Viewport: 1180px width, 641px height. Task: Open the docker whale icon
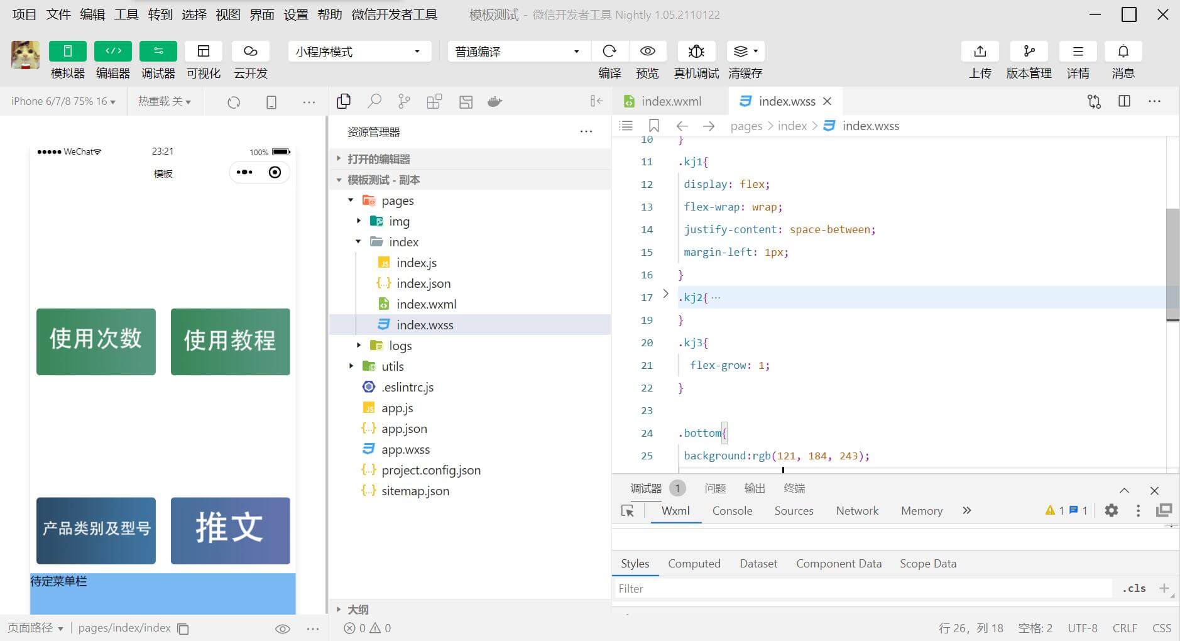coord(495,101)
